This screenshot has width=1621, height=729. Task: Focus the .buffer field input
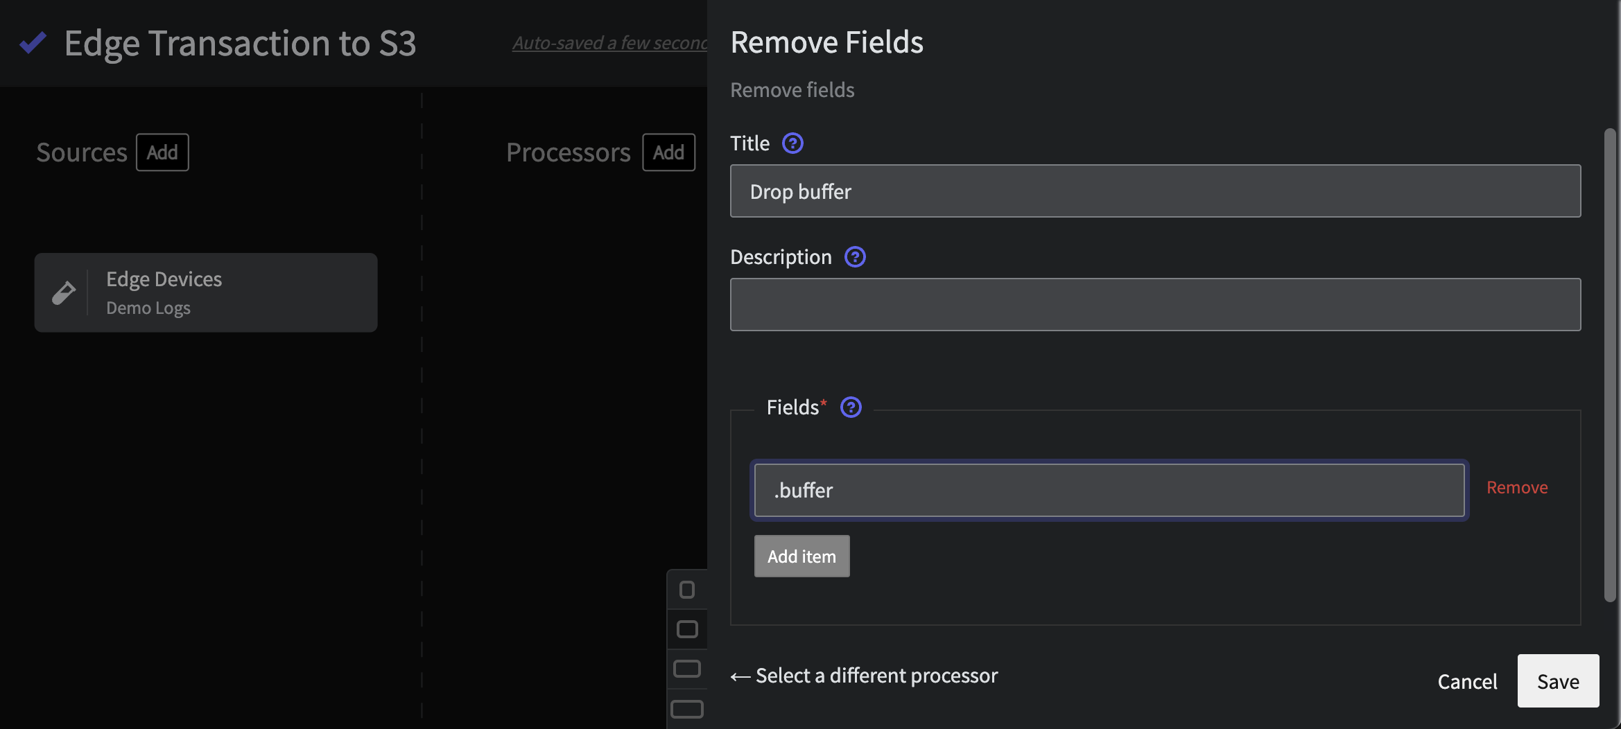click(x=1109, y=491)
